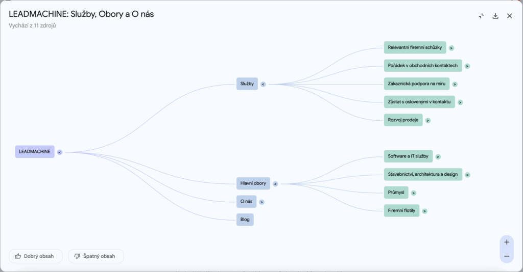
Task: Open the Firemní flotily topic
Action: tap(401, 210)
